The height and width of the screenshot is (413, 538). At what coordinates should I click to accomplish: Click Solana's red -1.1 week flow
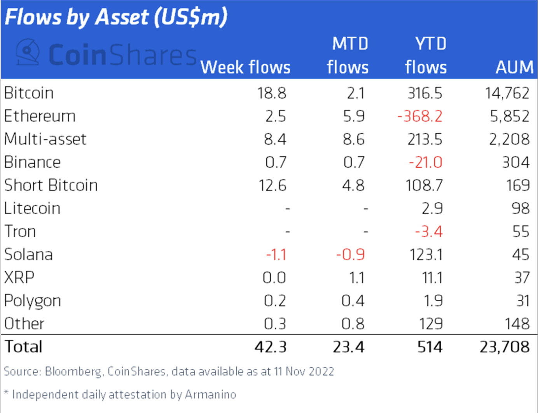pyautogui.click(x=276, y=255)
